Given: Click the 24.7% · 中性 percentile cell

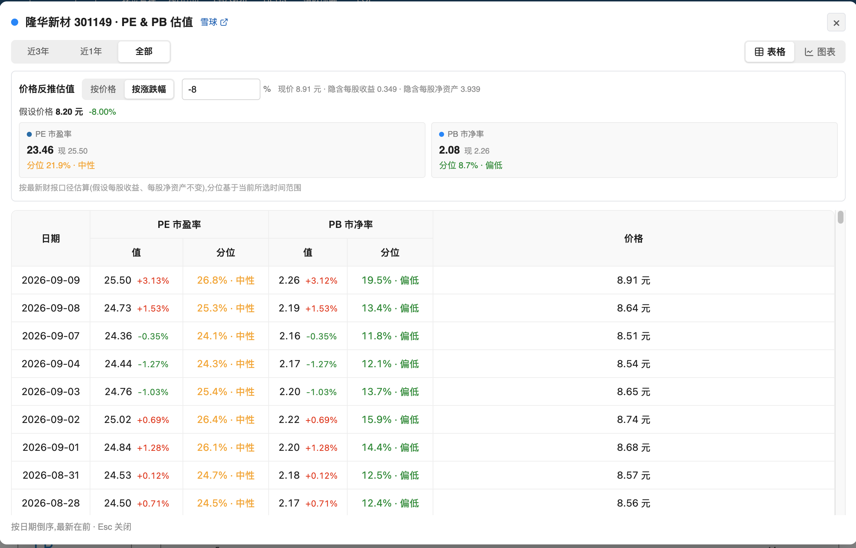Looking at the screenshot, I should coord(226,475).
